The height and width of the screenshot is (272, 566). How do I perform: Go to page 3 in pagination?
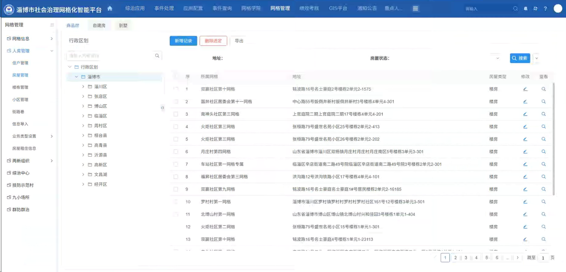(x=466, y=258)
